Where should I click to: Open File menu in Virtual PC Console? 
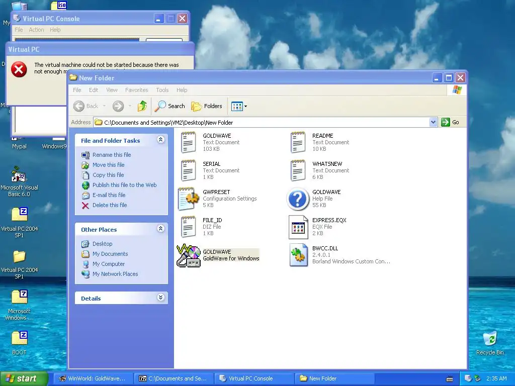19,30
